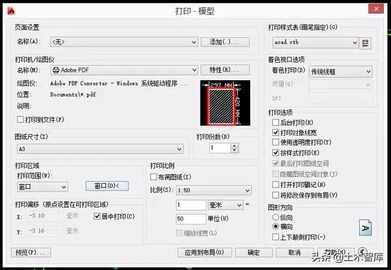
Task: Enable 上下颠倒打印 (upside-down) checkbox
Action: coord(276,237)
